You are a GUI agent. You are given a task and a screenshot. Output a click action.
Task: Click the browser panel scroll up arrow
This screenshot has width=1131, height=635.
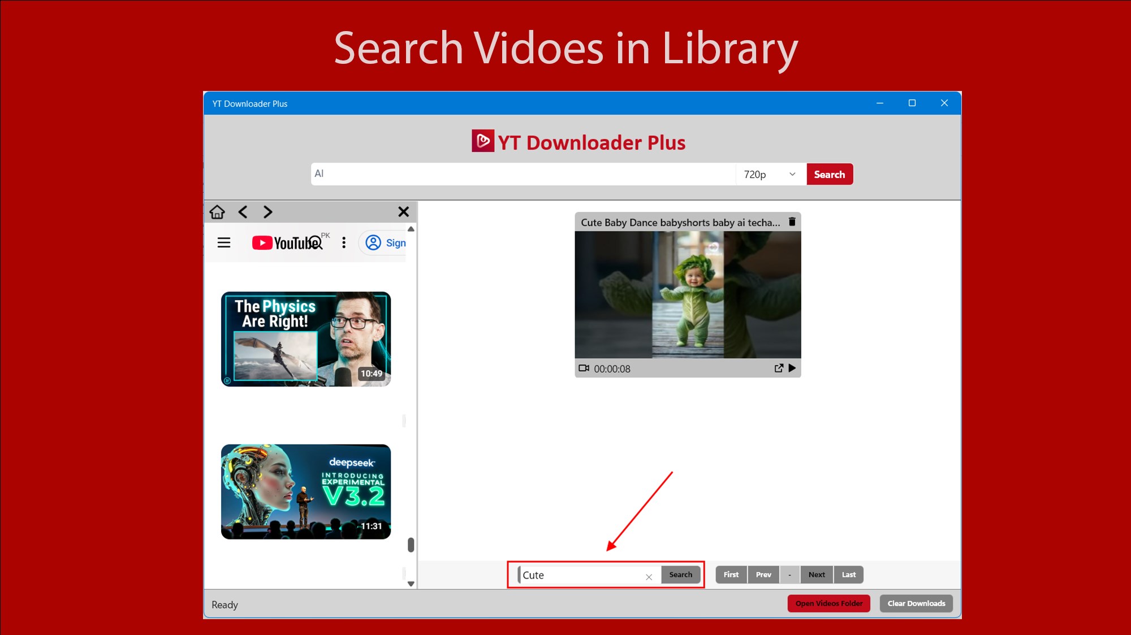pos(411,229)
